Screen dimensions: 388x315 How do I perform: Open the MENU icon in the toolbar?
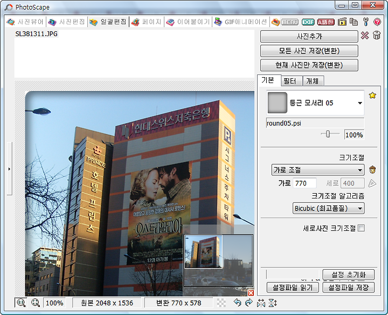pyautogui.click(x=289, y=22)
